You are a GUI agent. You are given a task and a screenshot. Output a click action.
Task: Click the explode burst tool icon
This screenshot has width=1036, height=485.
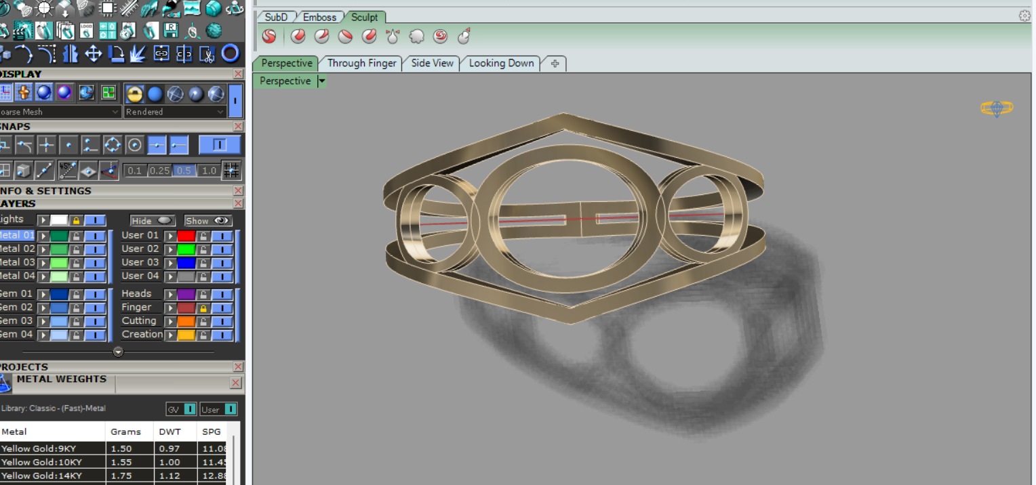[x=138, y=54]
